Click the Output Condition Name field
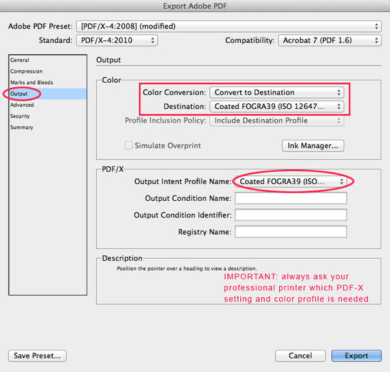 [290, 198]
